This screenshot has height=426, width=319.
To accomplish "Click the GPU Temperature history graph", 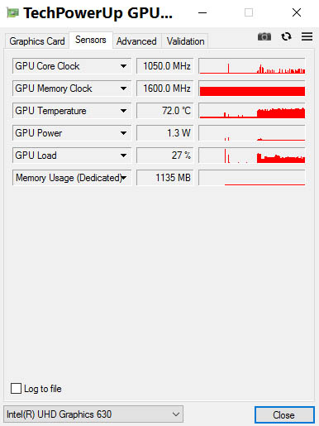I will 252,111.
